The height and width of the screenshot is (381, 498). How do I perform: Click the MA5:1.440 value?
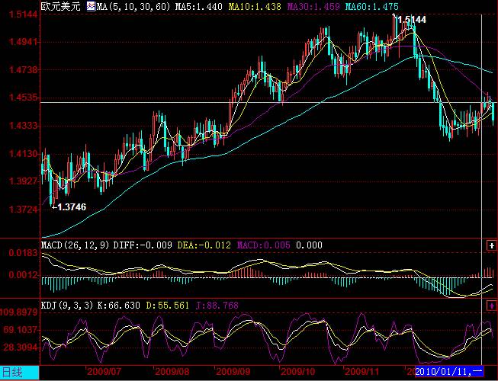(199, 6)
